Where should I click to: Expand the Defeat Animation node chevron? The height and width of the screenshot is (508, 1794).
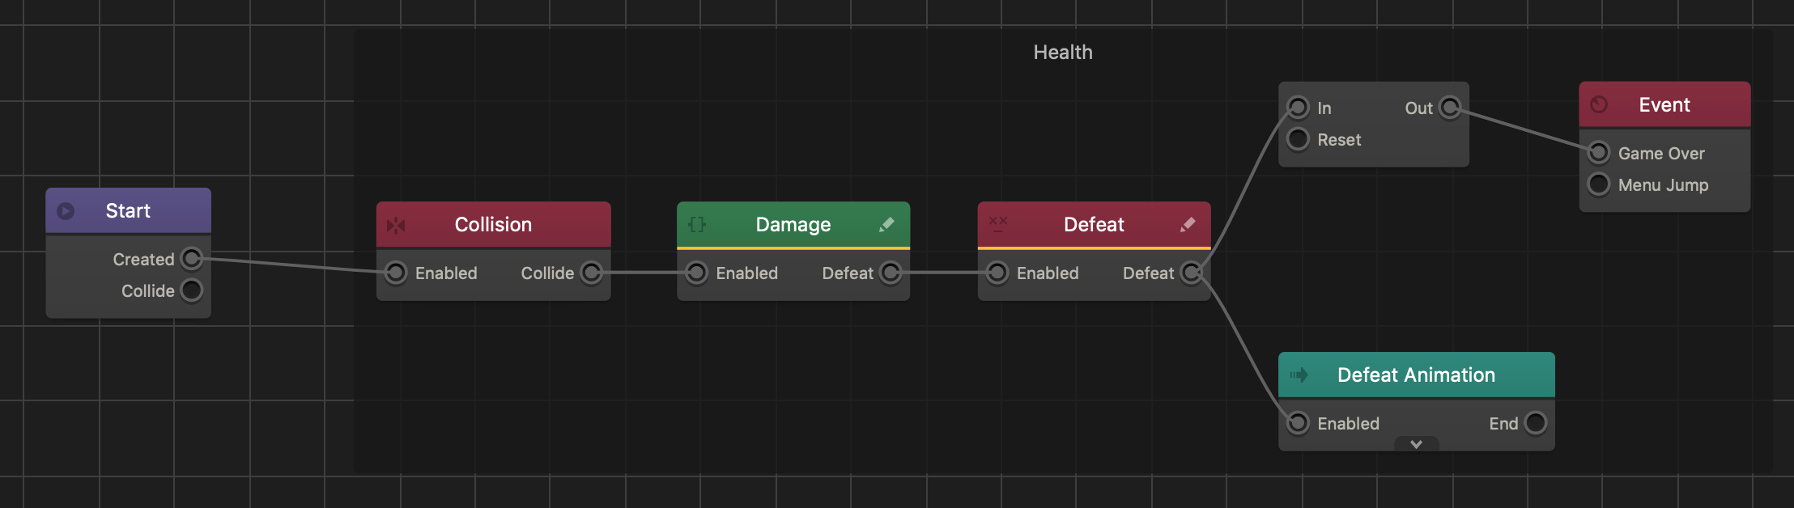coord(1416,444)
